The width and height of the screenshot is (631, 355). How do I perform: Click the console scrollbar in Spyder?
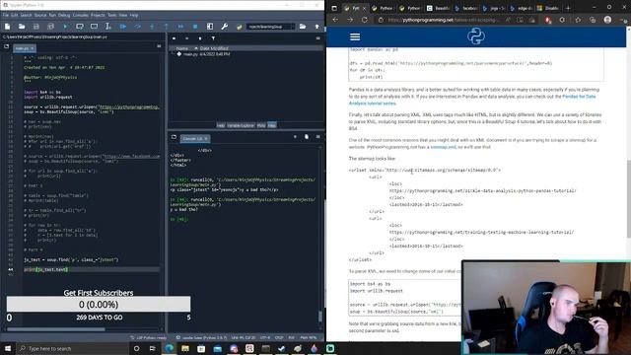pyautogui.click(x=320, y=316)
